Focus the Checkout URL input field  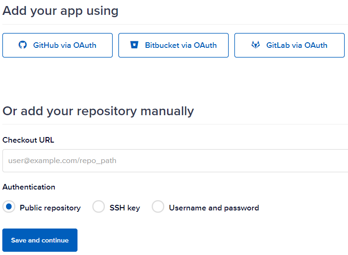click(175, 161)
